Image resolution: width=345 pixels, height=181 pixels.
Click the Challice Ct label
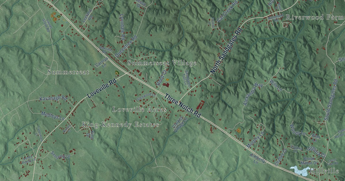tap(281, 157)
